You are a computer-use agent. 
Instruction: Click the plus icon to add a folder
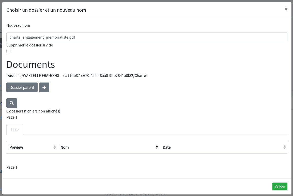[x=44, y=87]
